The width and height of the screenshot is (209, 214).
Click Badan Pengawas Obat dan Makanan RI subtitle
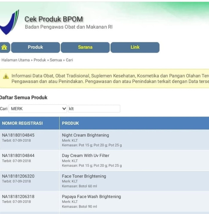coord(69,27)
